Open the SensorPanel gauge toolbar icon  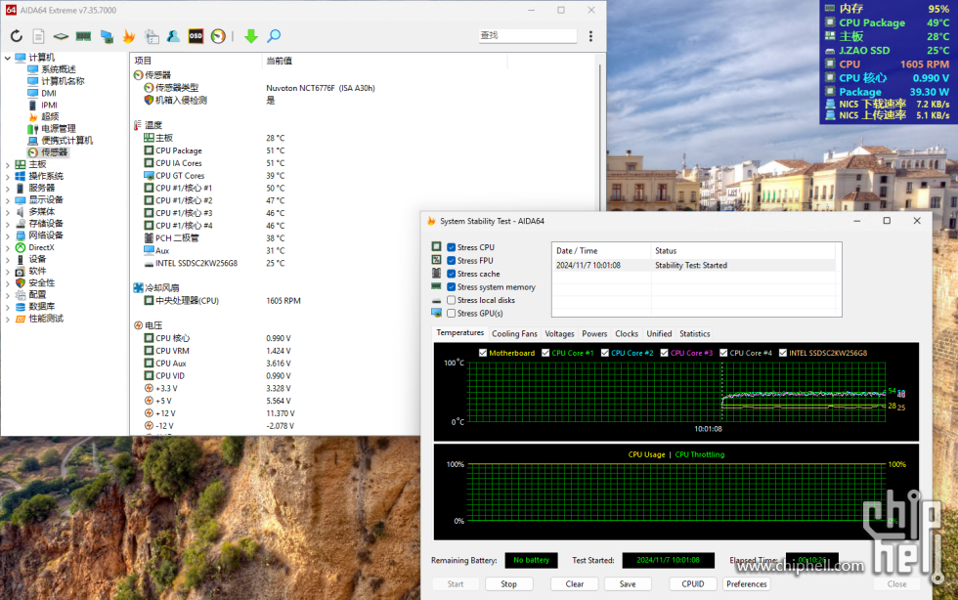[218, 36]
